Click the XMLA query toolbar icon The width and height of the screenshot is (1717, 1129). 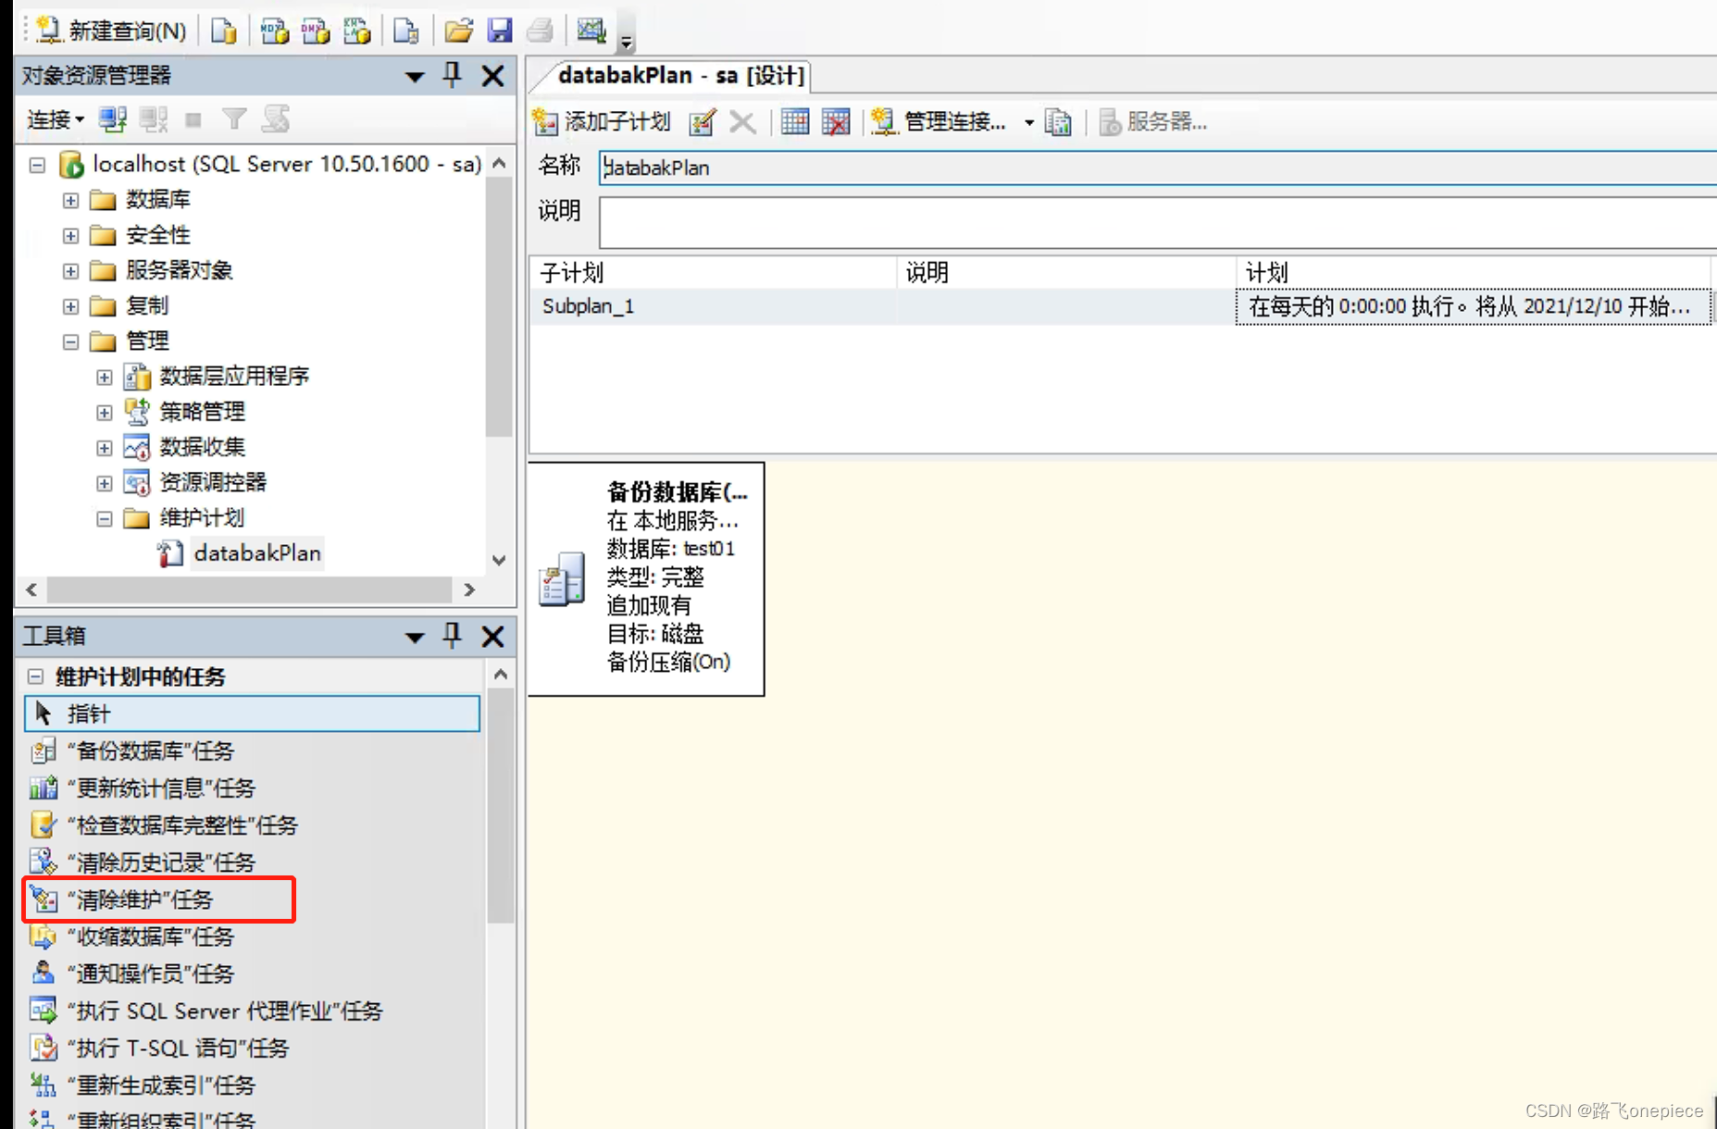356,31
